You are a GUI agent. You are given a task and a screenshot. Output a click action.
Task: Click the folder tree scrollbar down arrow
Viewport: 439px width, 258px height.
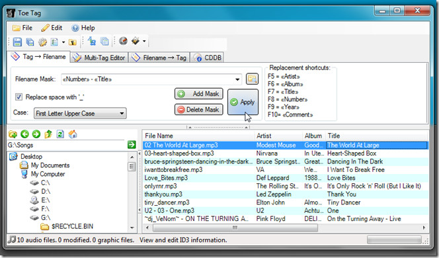coord(132,228)
